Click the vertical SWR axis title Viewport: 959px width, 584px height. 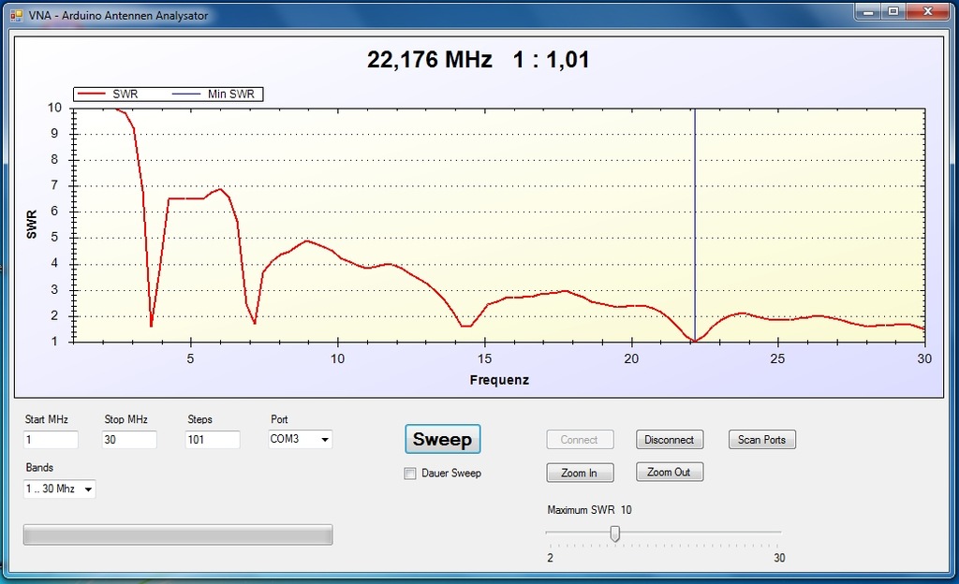click(32, 225)
